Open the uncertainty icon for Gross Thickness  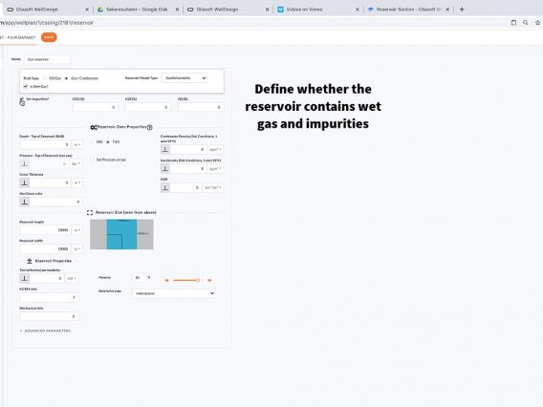(x=24, y=182)
